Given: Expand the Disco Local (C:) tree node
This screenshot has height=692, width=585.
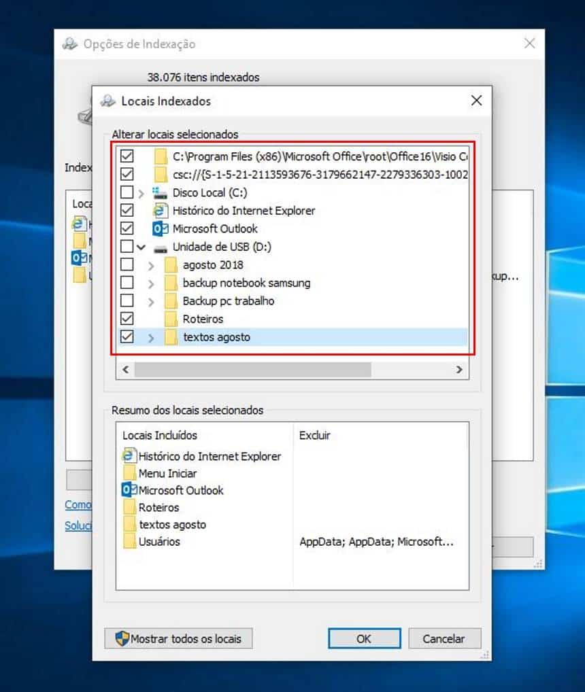Looking at the screenshot, I should pyautogui.click(x=141, y=193).
